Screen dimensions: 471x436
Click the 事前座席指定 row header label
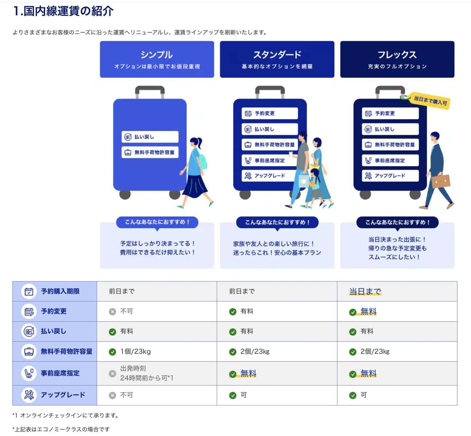pos(60,373)
